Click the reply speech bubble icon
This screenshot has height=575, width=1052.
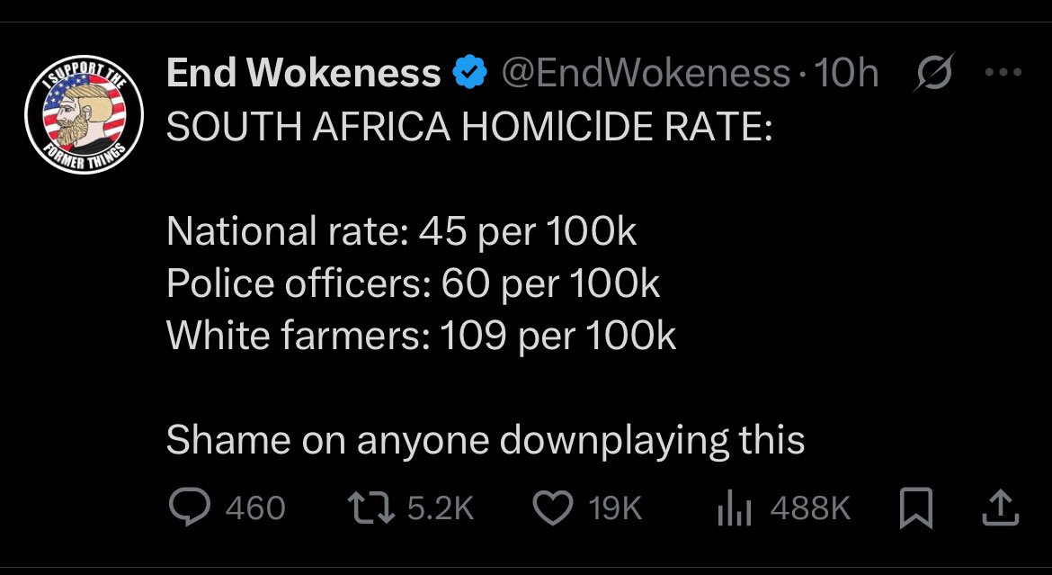pos(190,508)
